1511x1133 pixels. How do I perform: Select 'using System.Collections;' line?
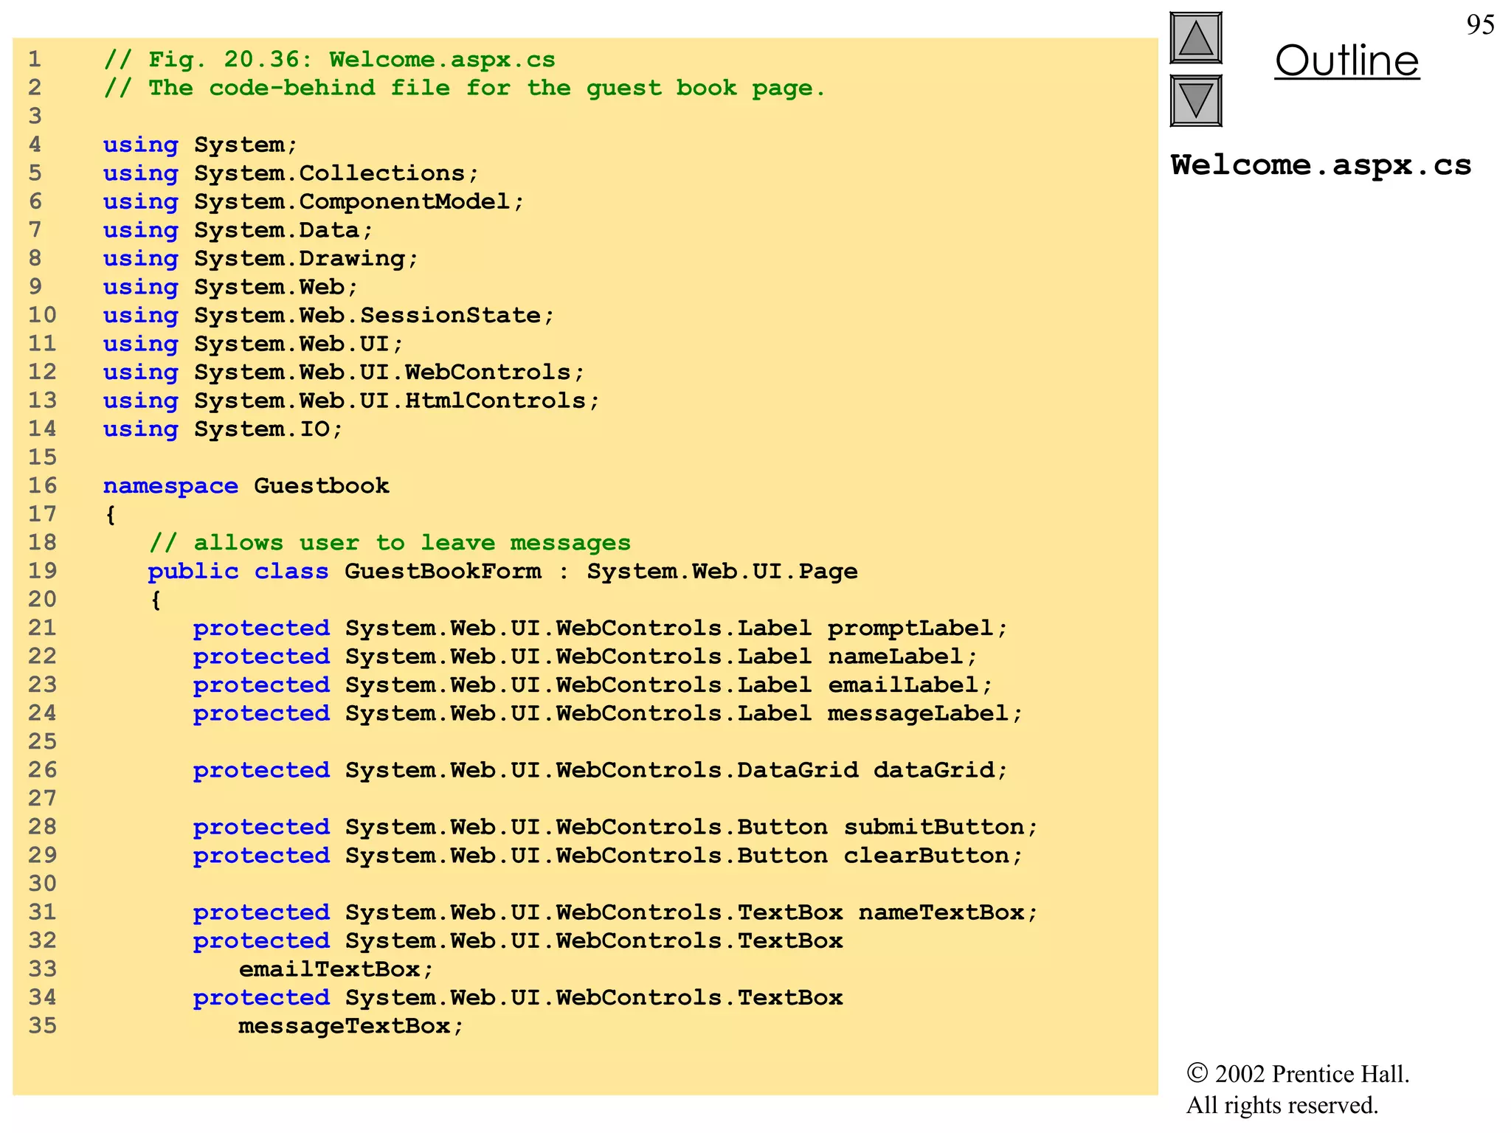pyautogui.click(x=291, y=173)
